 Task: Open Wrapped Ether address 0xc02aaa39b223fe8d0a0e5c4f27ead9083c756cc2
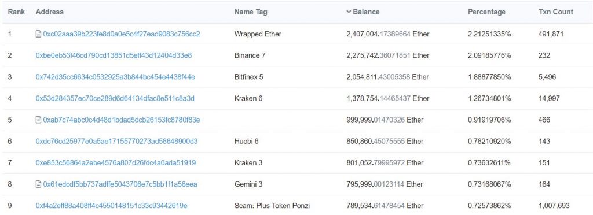122,34
